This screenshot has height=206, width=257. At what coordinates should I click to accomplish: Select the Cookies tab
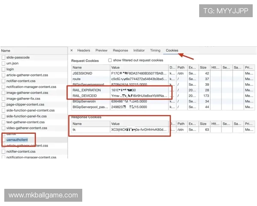coord(172,50)
